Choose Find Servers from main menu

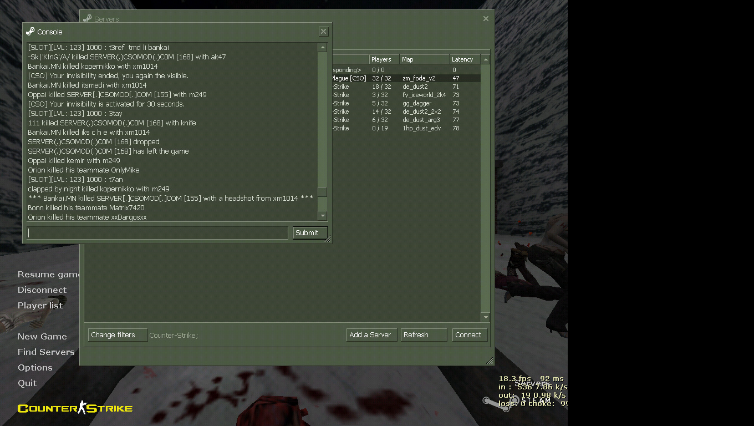(46, 352)
